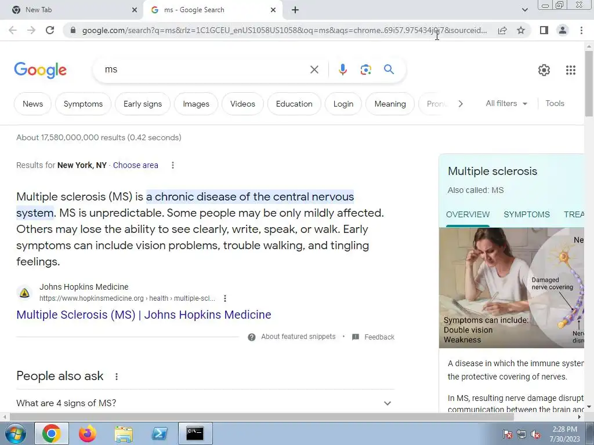Click the Action Center flag tray icon

coord(508,435)
